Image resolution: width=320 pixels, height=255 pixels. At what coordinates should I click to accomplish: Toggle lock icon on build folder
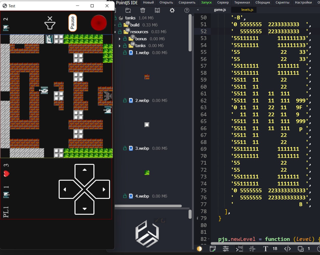click(x=120, y=25)
